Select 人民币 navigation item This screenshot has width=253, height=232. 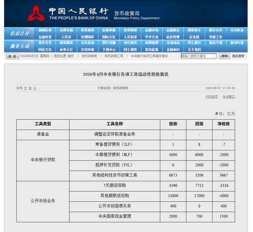[66, 37]
